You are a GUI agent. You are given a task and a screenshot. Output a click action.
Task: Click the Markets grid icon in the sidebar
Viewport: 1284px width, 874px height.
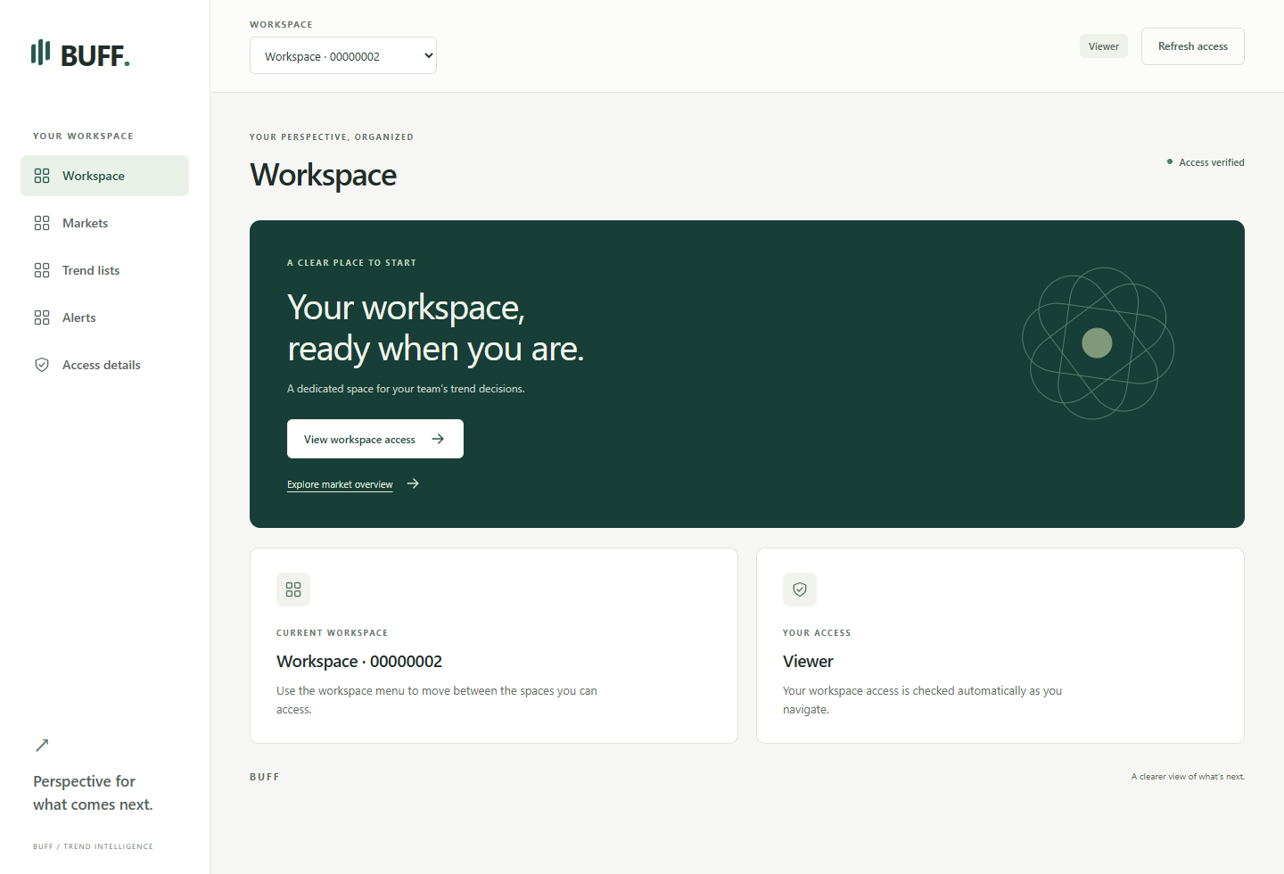(42, 223)
